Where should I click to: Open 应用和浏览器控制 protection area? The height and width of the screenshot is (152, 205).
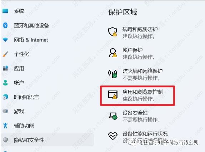coord(137,95)
